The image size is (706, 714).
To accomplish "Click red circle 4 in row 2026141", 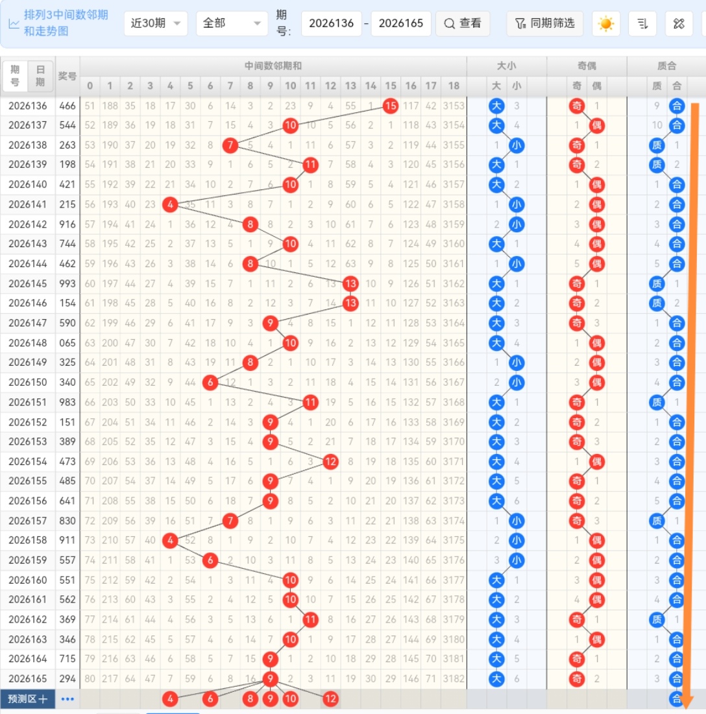I will tap(170, 204).
